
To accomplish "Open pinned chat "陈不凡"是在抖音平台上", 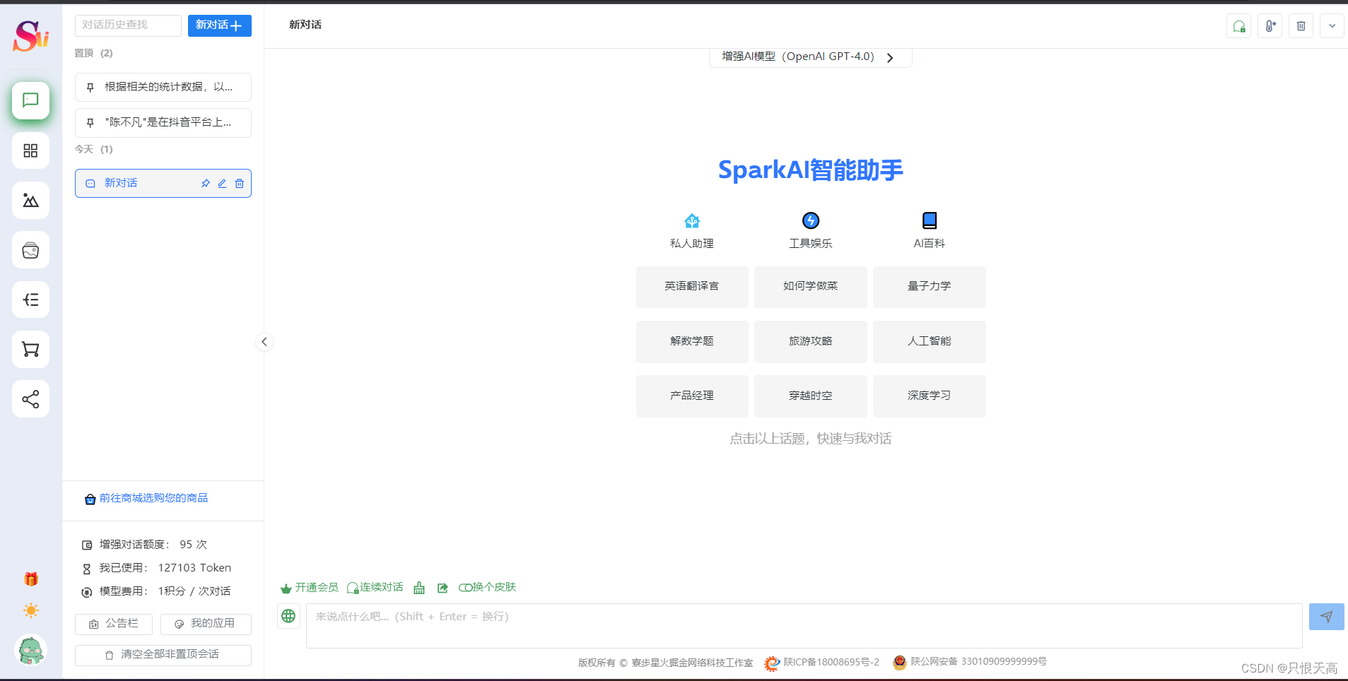I will [x=163, y=123].
